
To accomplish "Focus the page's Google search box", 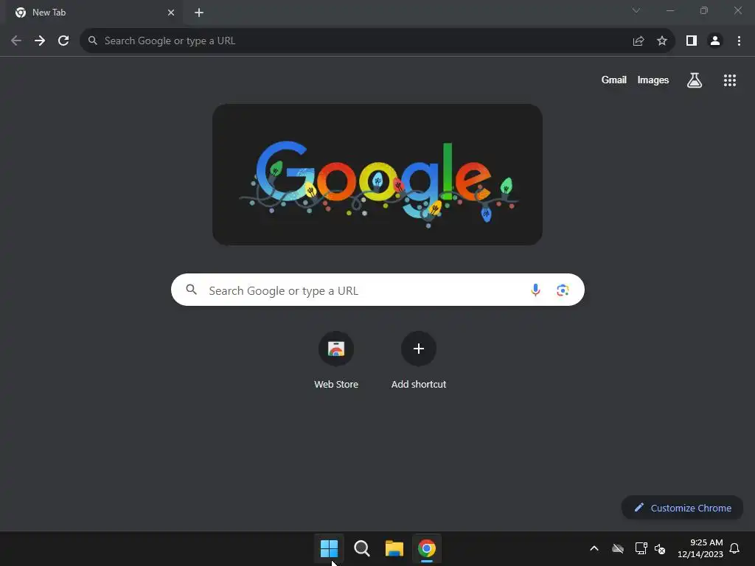I will pos(377,290).
